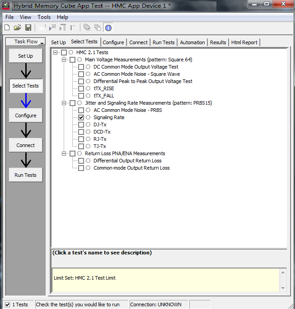
Task: Click the blue info icon in toolbar
Action: click(108, 28)
